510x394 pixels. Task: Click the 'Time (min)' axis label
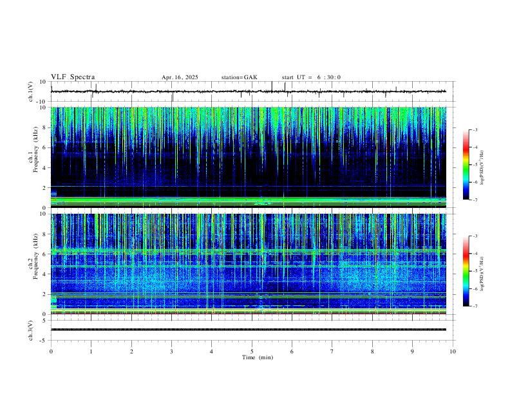point(258,357)
